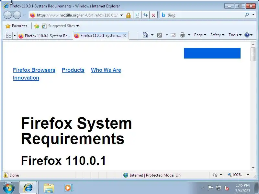Click the blue banner button on page
Viewport: 259px width, 194px height.
212,53
